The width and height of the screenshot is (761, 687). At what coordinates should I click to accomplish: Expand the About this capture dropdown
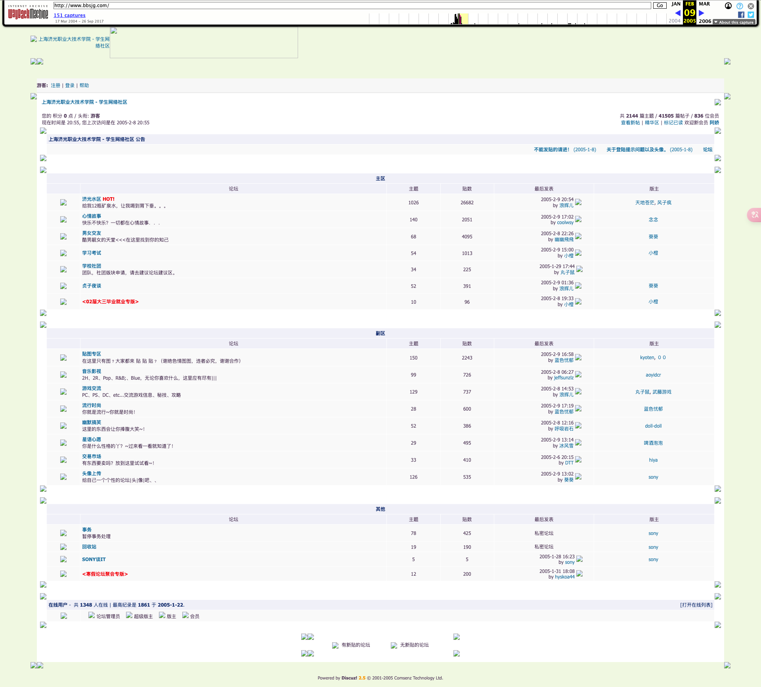click(734, 22)
